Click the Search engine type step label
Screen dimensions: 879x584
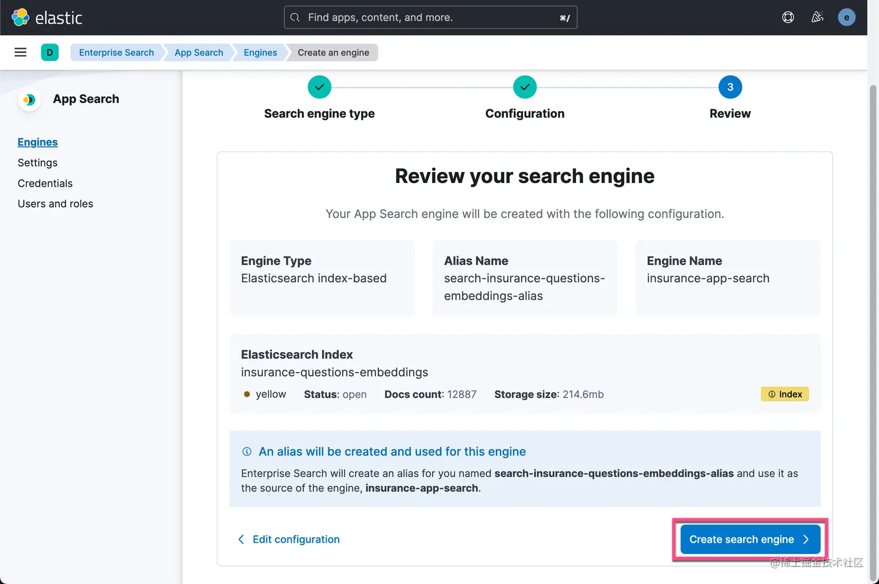[x=320, y=113]
